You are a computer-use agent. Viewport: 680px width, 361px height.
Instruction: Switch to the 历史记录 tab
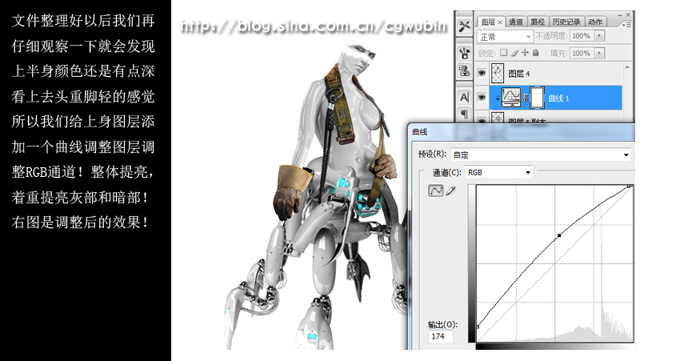pos(566,22)
